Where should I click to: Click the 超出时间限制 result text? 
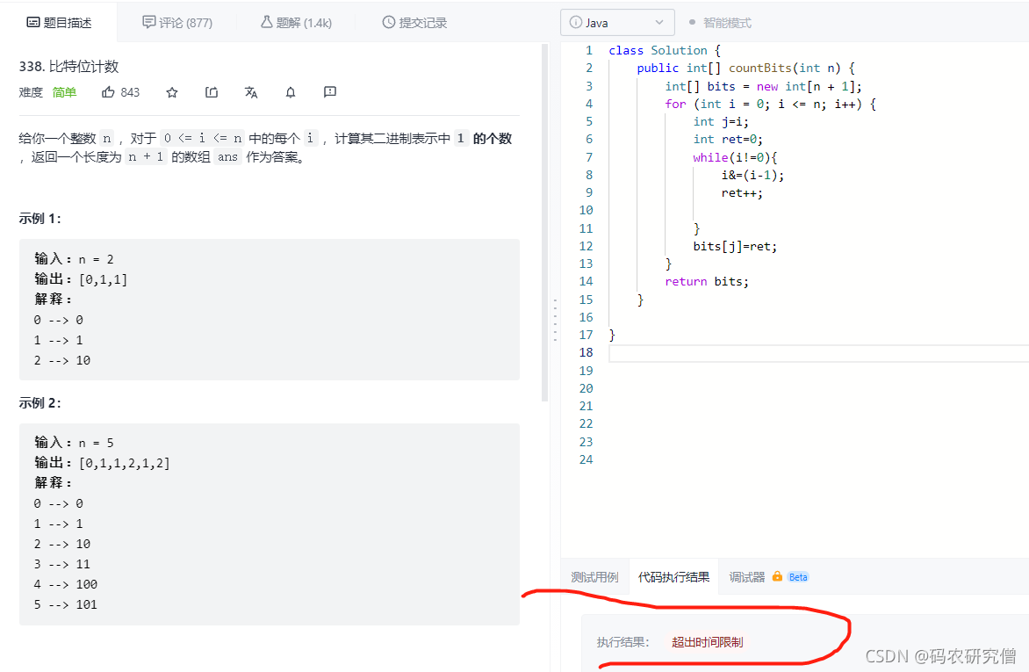tap(708, 642)
